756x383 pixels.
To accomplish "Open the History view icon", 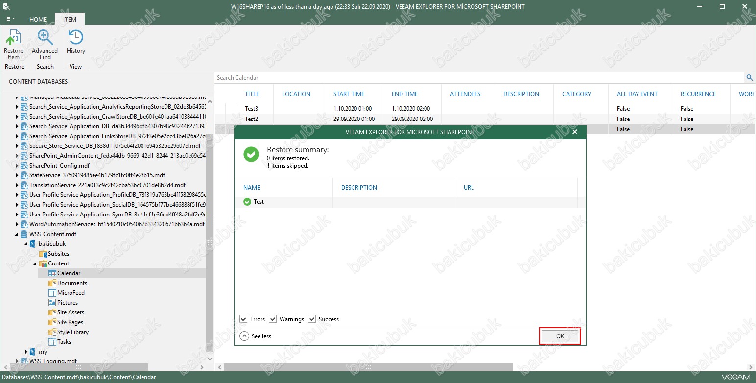I will coord(75,38).
